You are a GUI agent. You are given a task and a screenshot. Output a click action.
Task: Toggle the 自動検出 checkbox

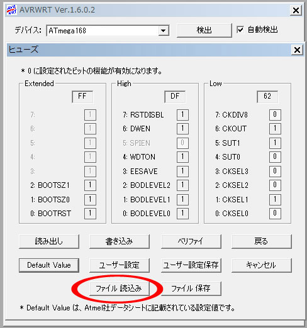pos(240,30)
